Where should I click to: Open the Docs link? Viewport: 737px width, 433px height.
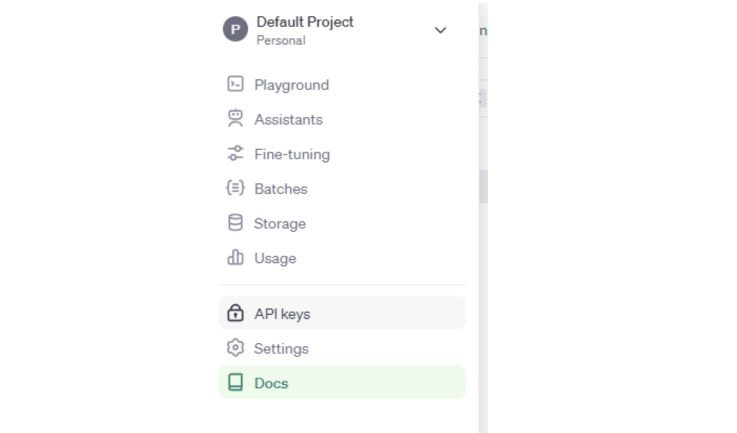(271, 383)
